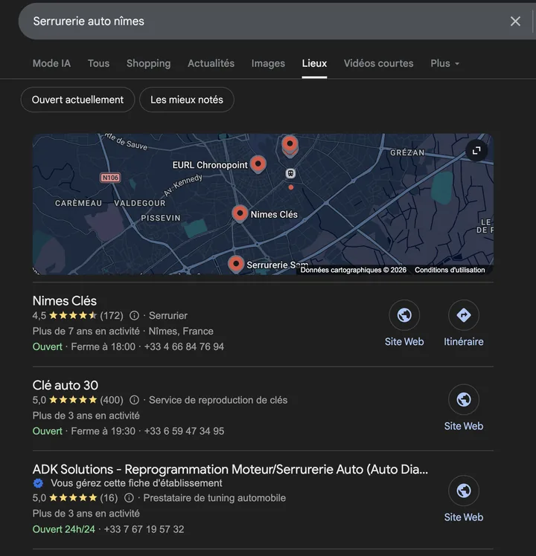Click the small red dot marker on map

291,187
